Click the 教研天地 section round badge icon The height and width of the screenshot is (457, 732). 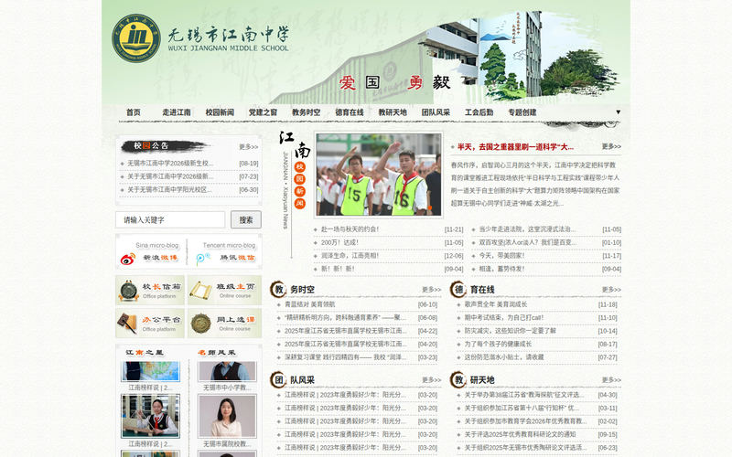(x=458, y=380)
